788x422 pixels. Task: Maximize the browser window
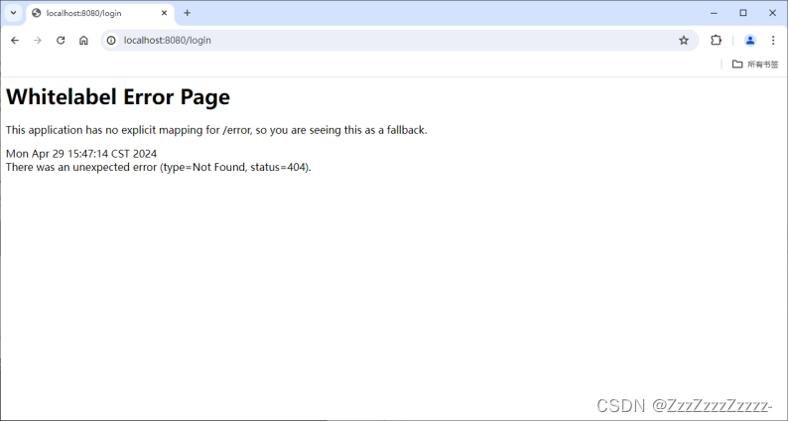click(x=743, y=13)
